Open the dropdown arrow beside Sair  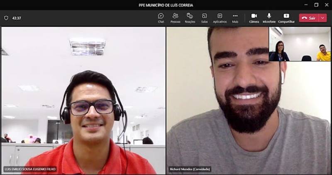322,18
